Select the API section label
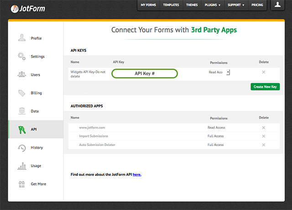Screen dimensions: 292x210 click(34, 129)
